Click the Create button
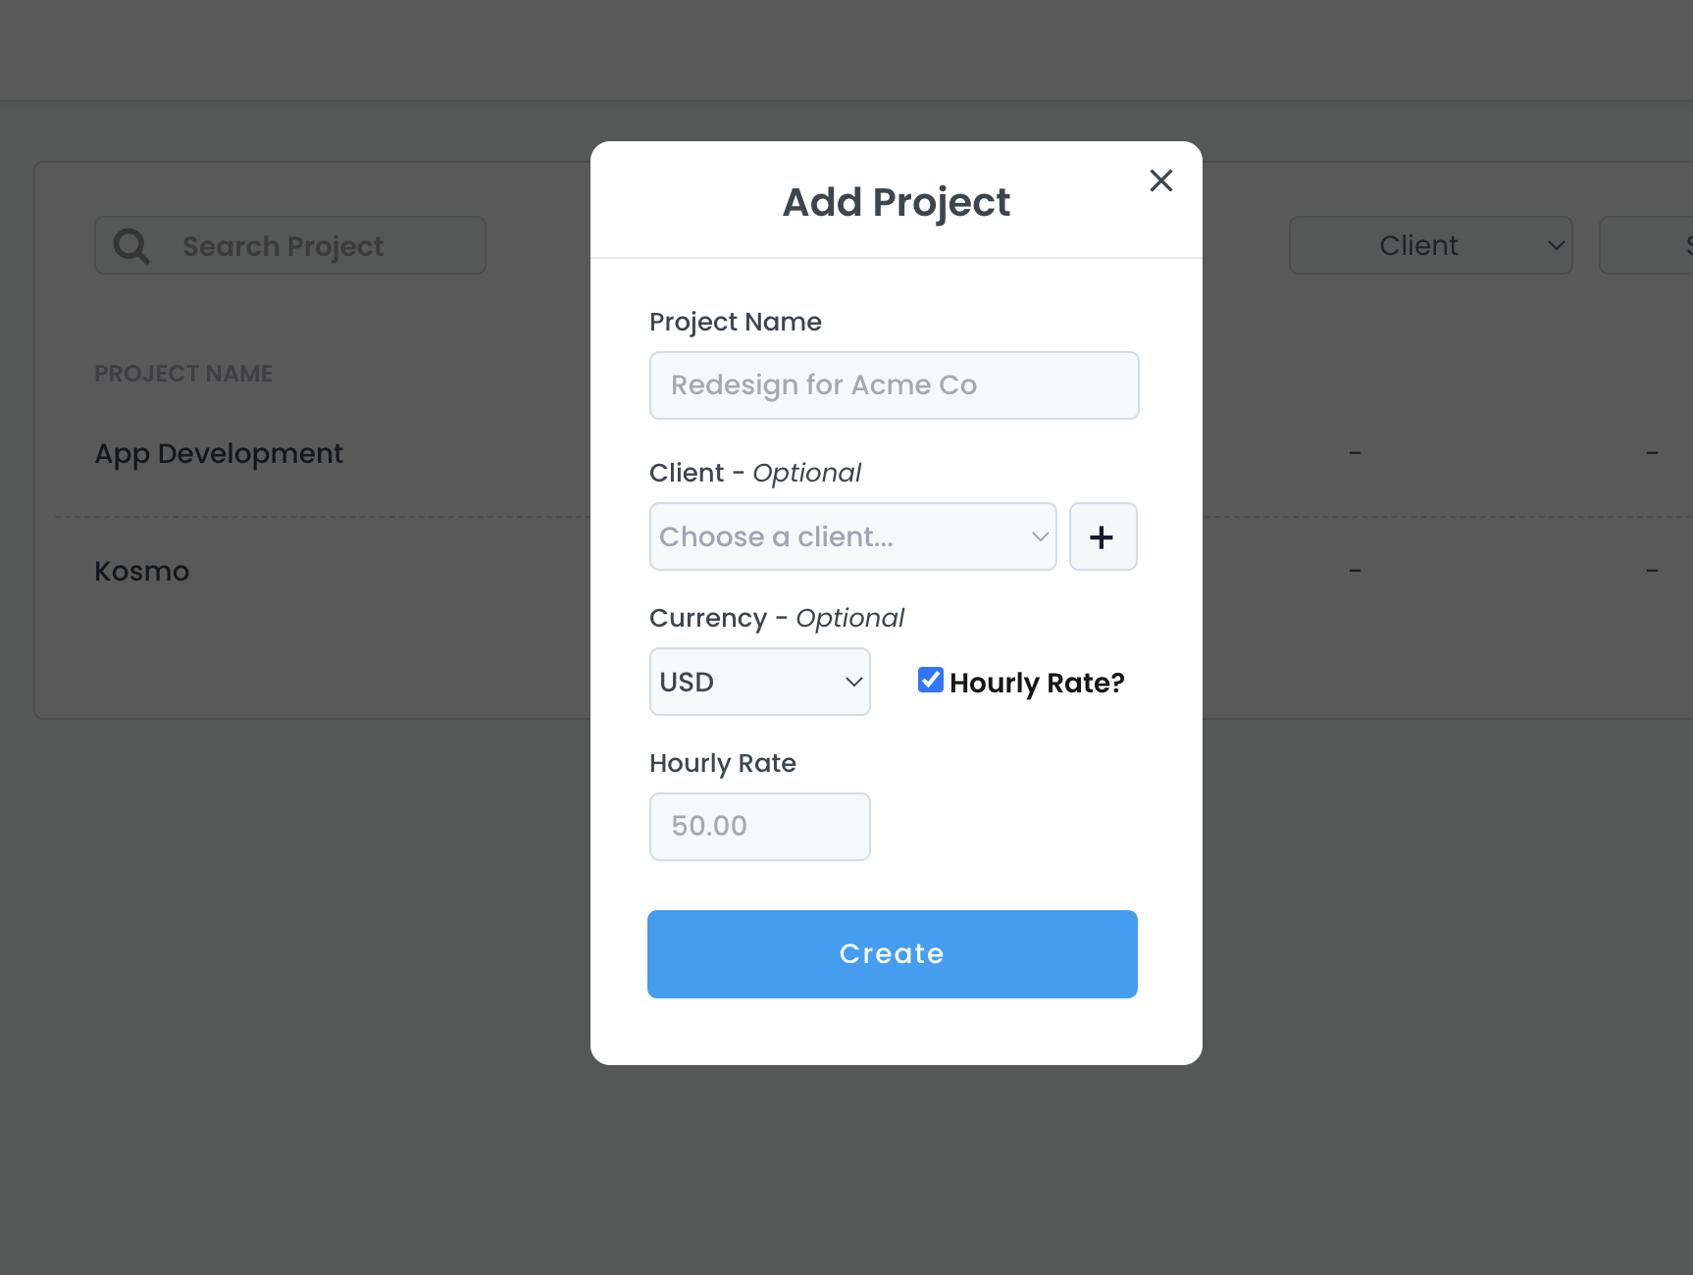The image size is (1693, 1275). coord(892,953)
